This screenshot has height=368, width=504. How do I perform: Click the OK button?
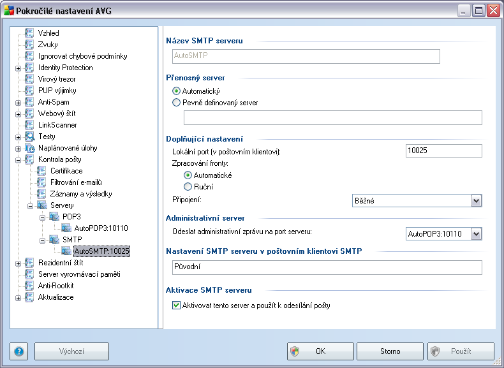pos(320,351)
